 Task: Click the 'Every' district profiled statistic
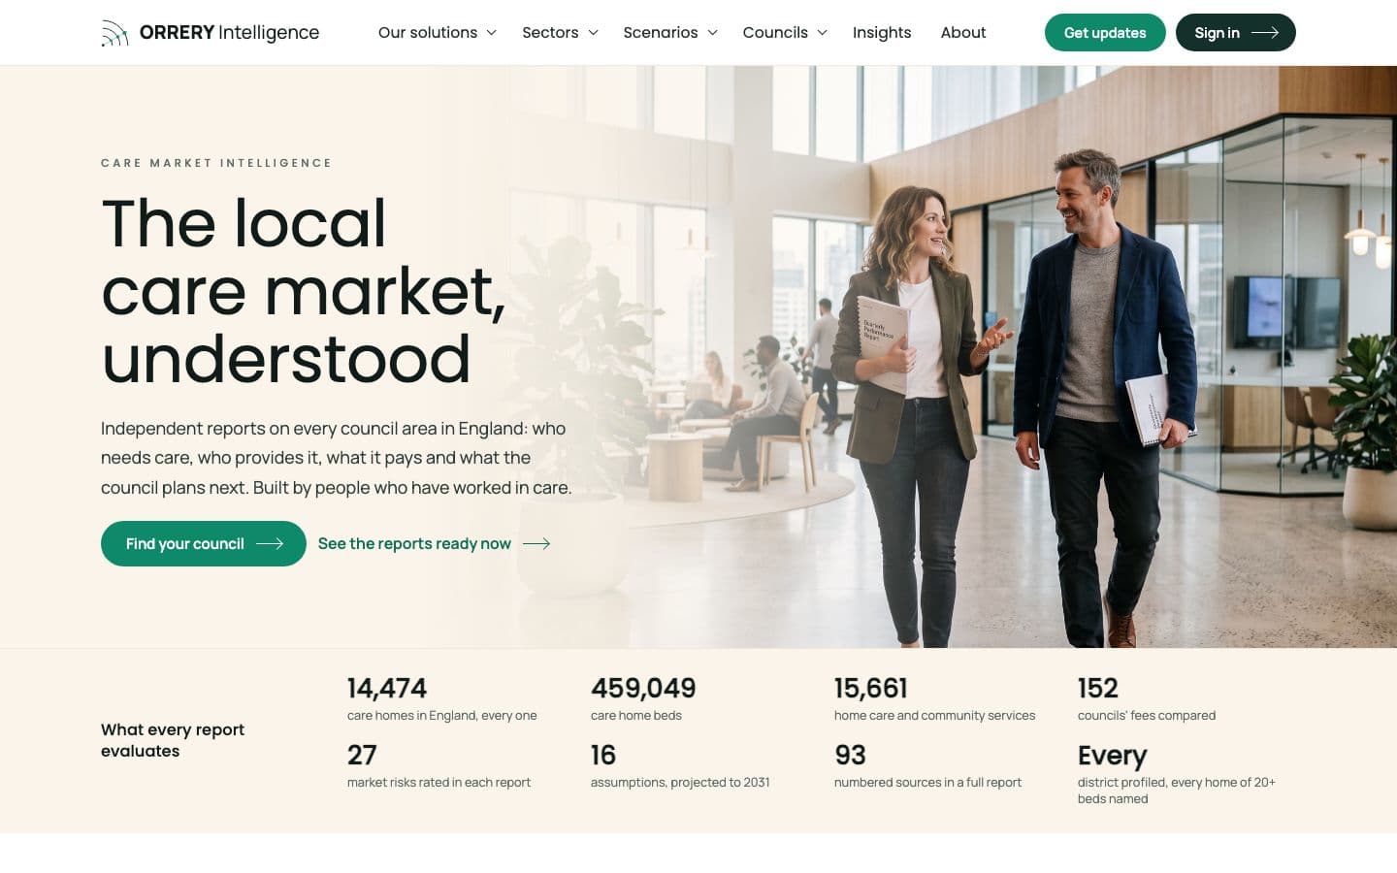pyautogui.click(x=1113, y=756)
